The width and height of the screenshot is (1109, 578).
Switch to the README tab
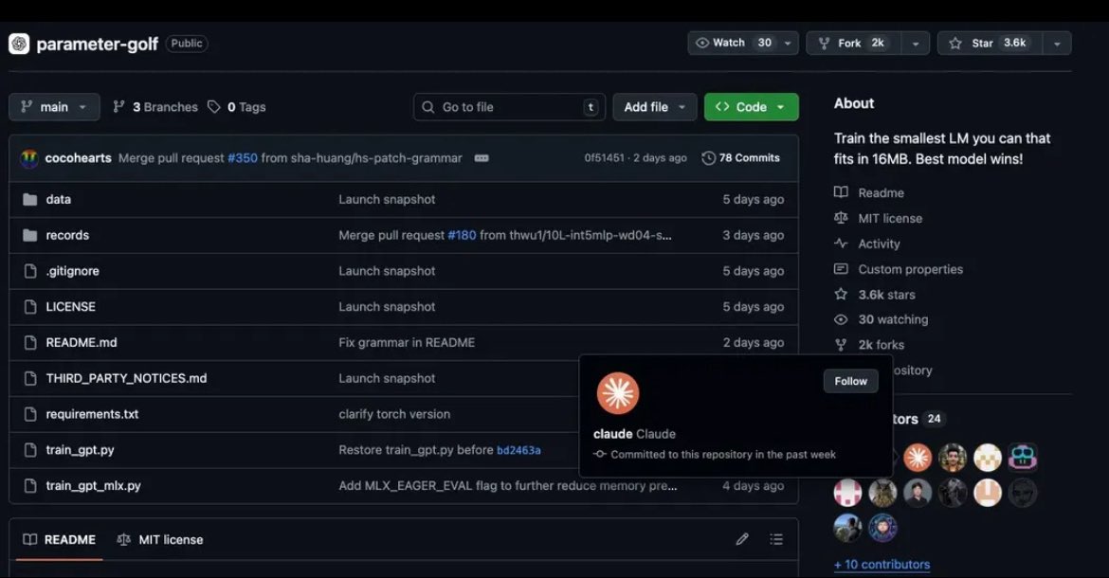(x=60, y=540)
